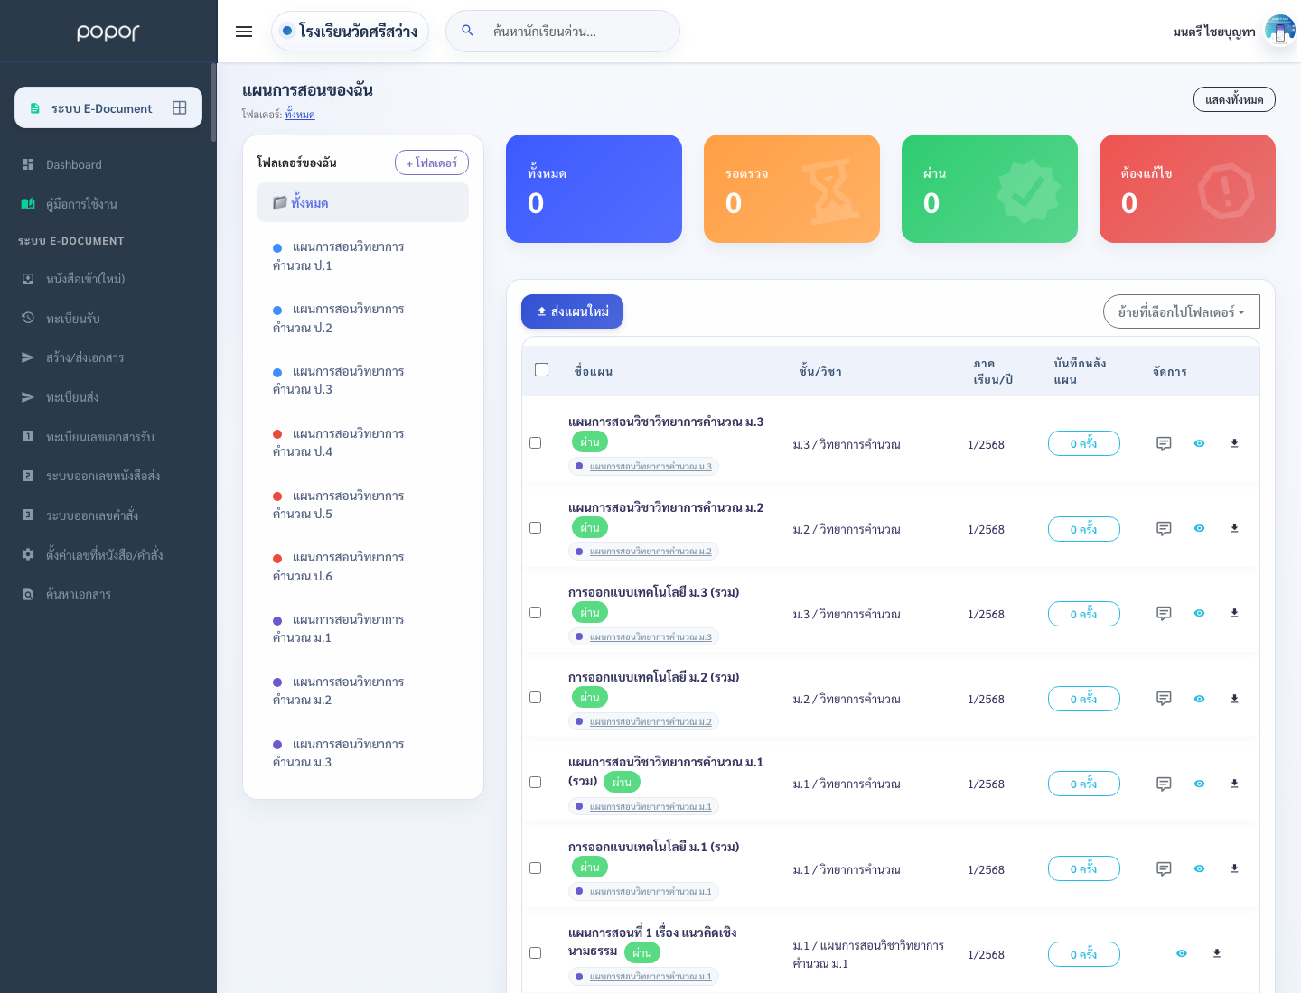View แผนการสอนวิชาวิทยาการคำนวณ ม.3 via eye icon
The image size is (1301, 993).
coord(1199,443)
